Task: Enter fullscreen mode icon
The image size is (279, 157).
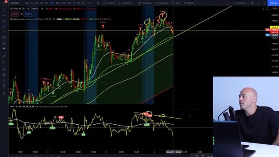Action: pos(259,3)
